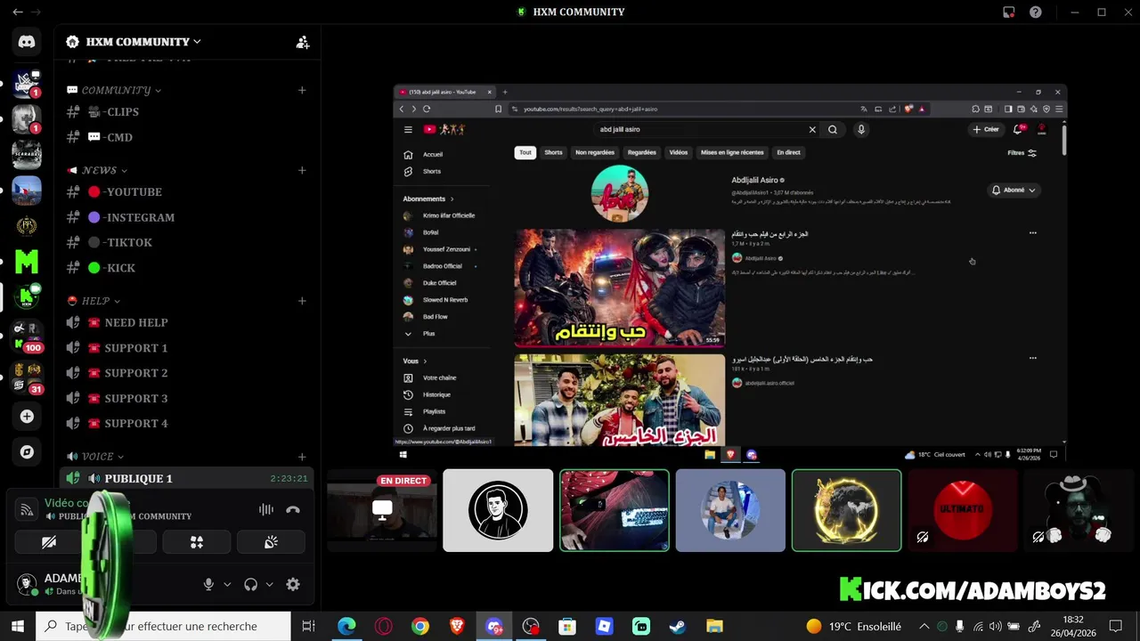Show hidden system tray icons arrow
The width and height of the screenshot is (1140, 641).
[x=924, y=626]
